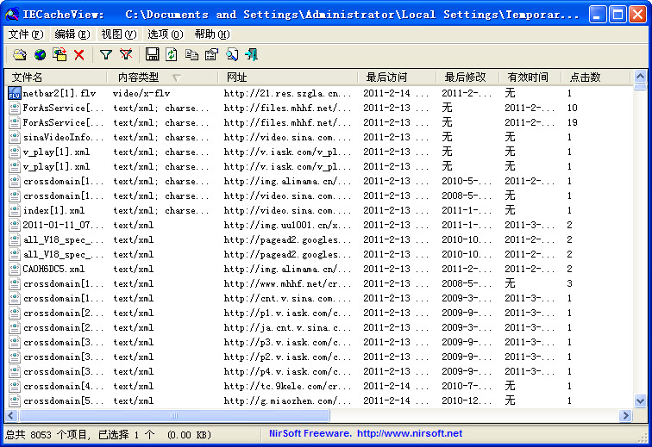
Task: Open the 文件(F) menu
Action: point(26,34)
